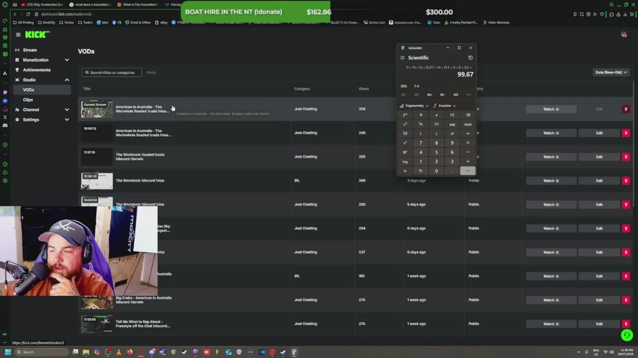
Task: Watch the Current Stream VOD
Action: (551, 109)
